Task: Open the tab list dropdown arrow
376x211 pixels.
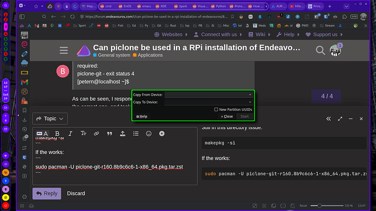Action: coord(346,6)
